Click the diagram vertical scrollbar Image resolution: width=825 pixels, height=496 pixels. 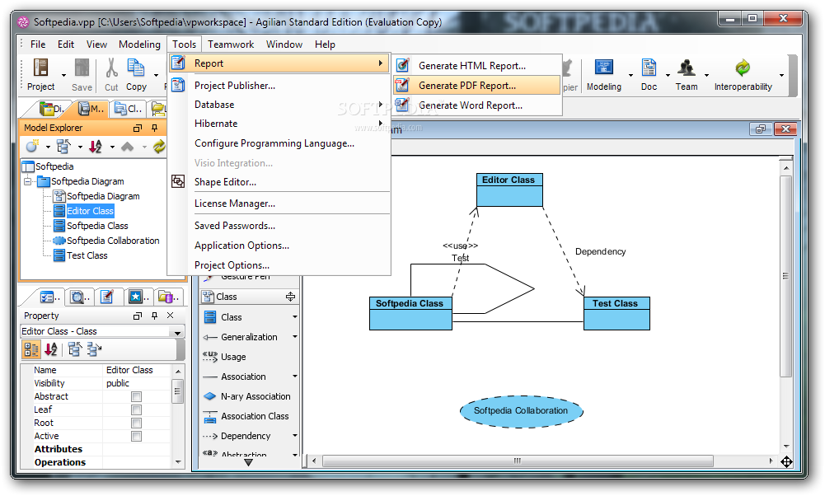tap(785, 276)
